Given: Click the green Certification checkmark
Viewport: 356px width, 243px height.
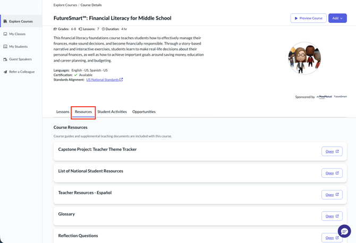Looking at the screenshot, I should coord(75,75).
